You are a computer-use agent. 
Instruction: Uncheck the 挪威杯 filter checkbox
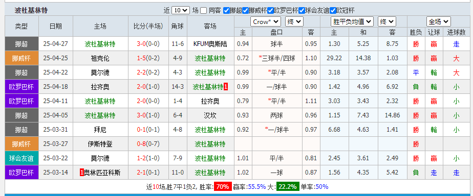pos(245,11)
